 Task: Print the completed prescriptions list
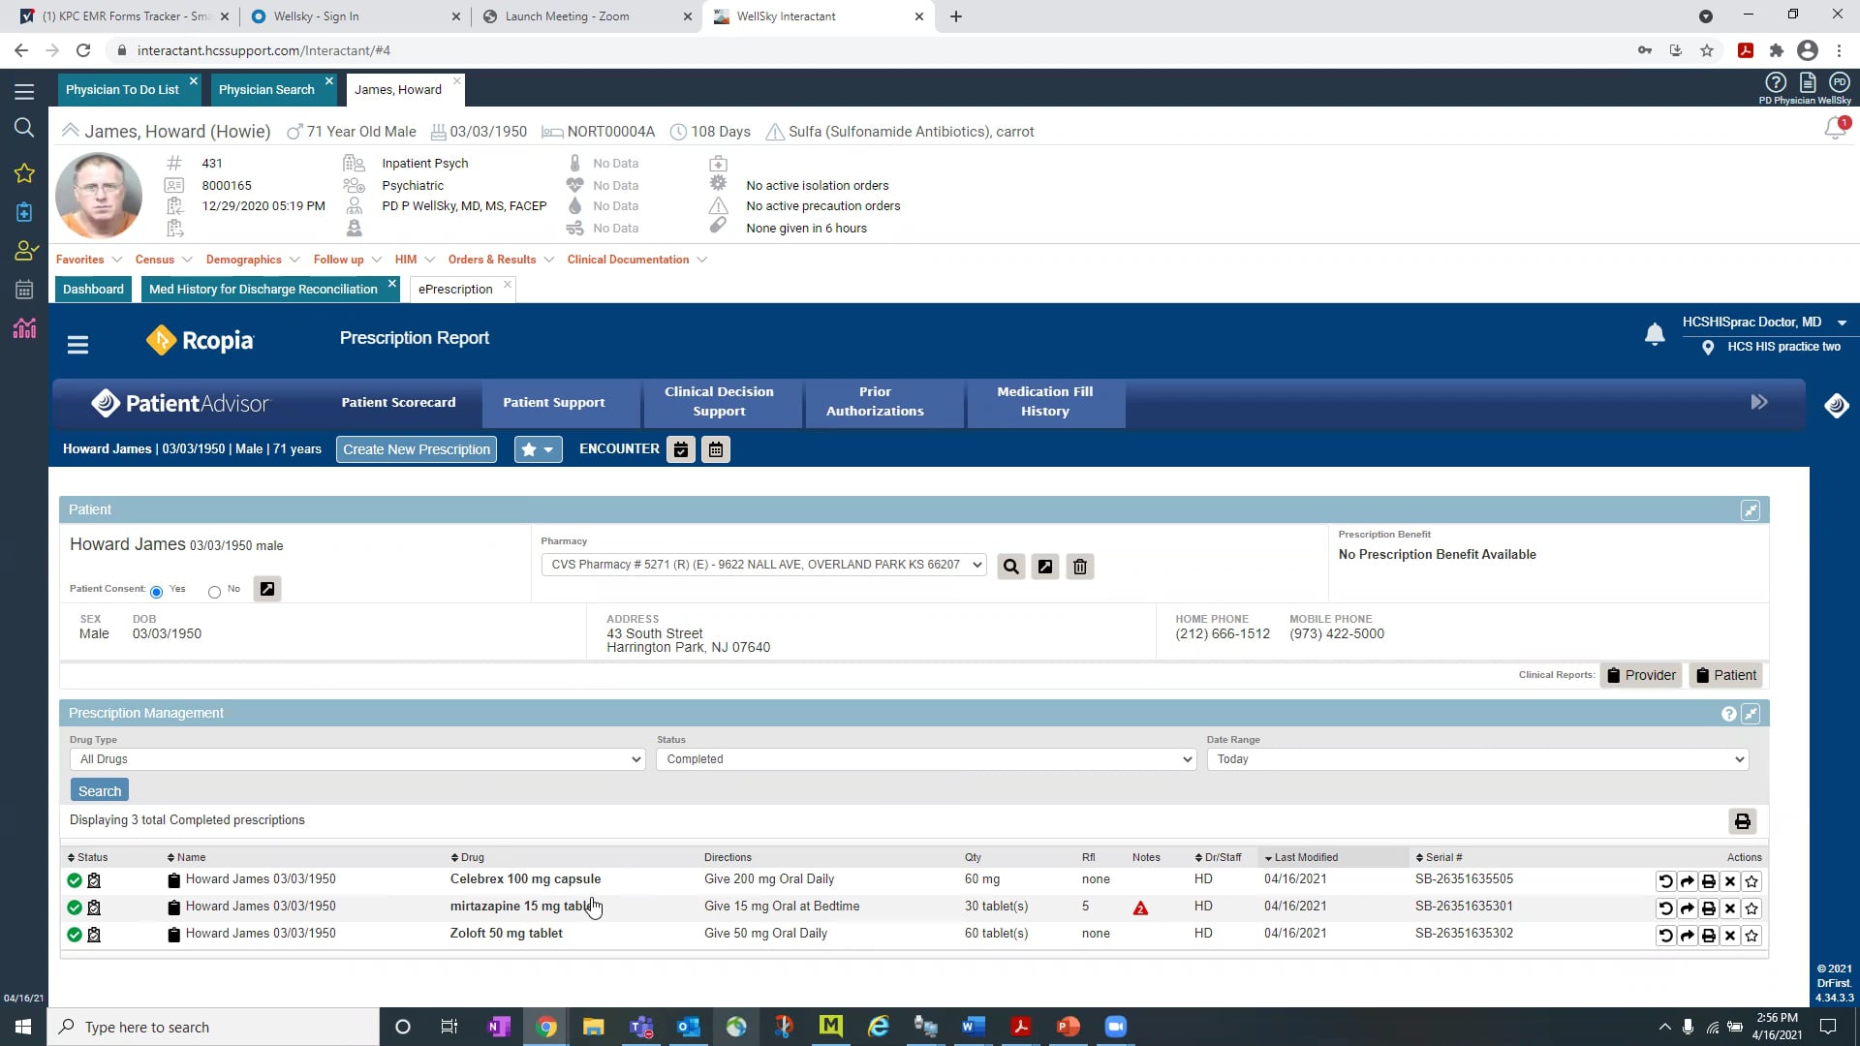1742,821
